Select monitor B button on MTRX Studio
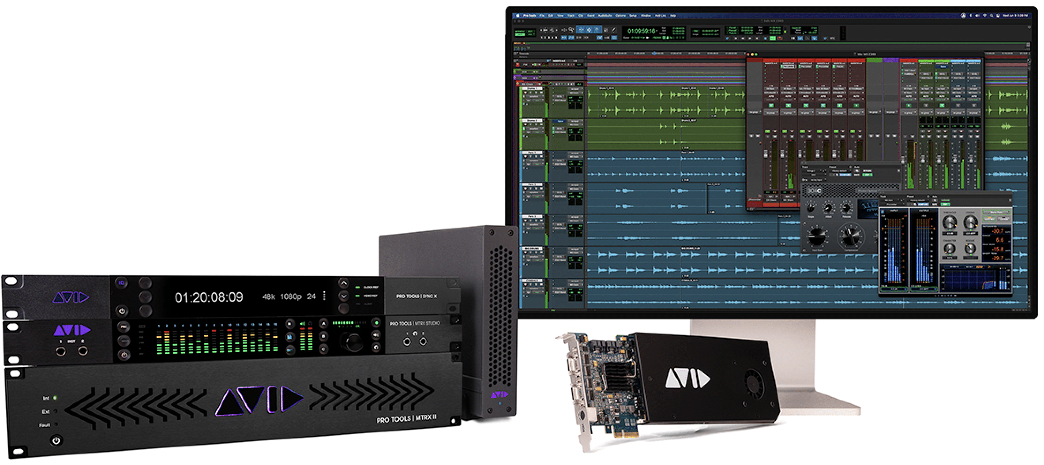1044x465 pixels. point(323,336)
